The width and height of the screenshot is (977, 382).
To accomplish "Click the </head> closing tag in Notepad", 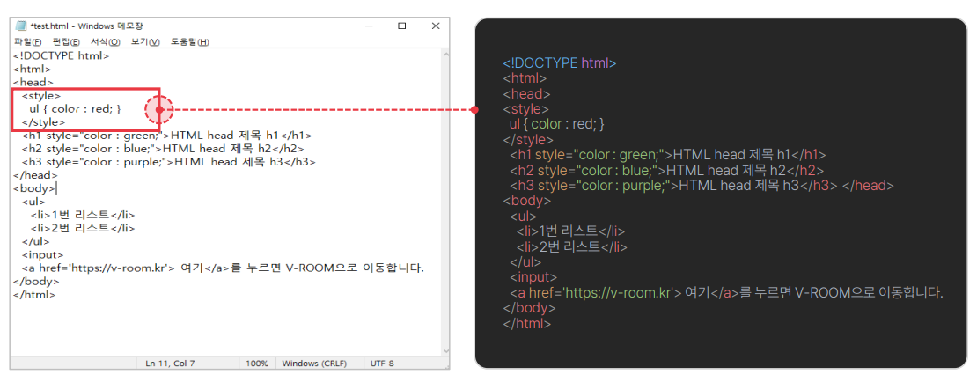I will 35,175.
